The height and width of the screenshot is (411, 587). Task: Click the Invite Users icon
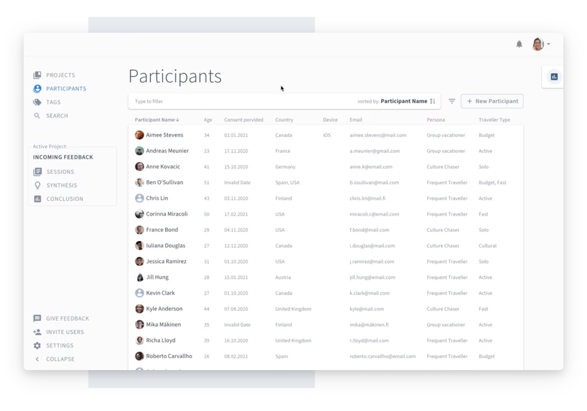37,332
